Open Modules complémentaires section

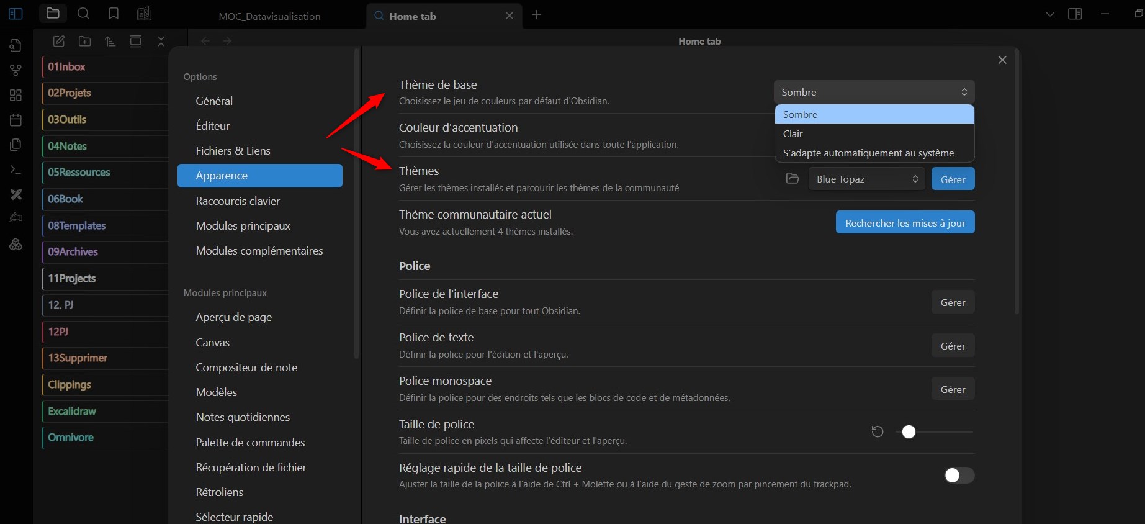click(x=259, y=250)
